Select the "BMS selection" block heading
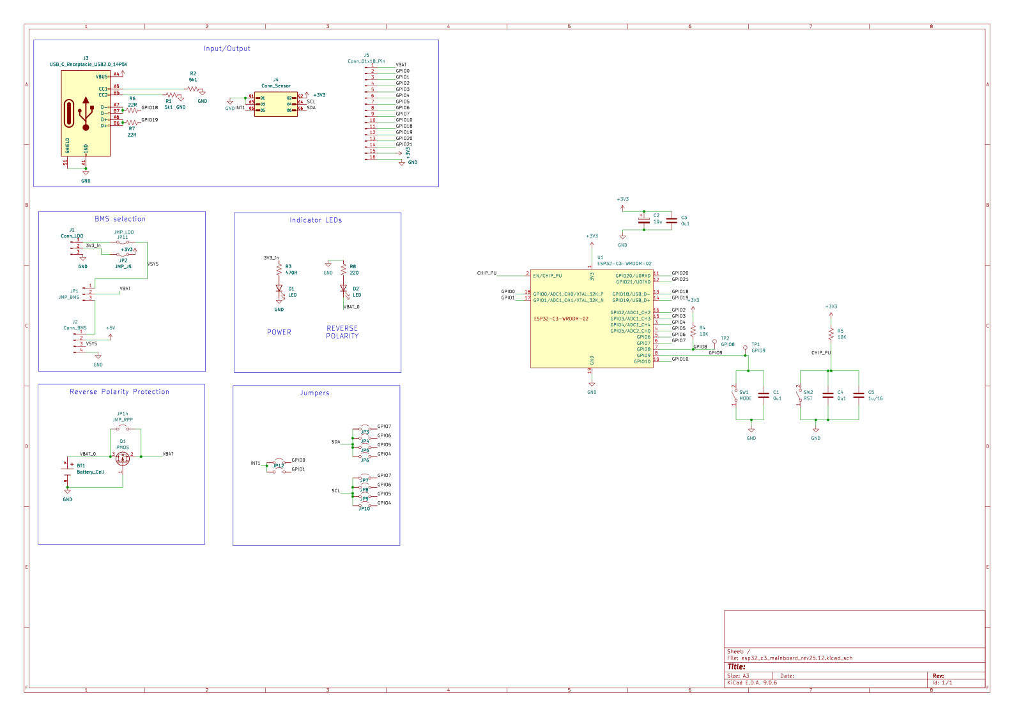Screen dimensions: 1014x717 click(x=120, y=219)
